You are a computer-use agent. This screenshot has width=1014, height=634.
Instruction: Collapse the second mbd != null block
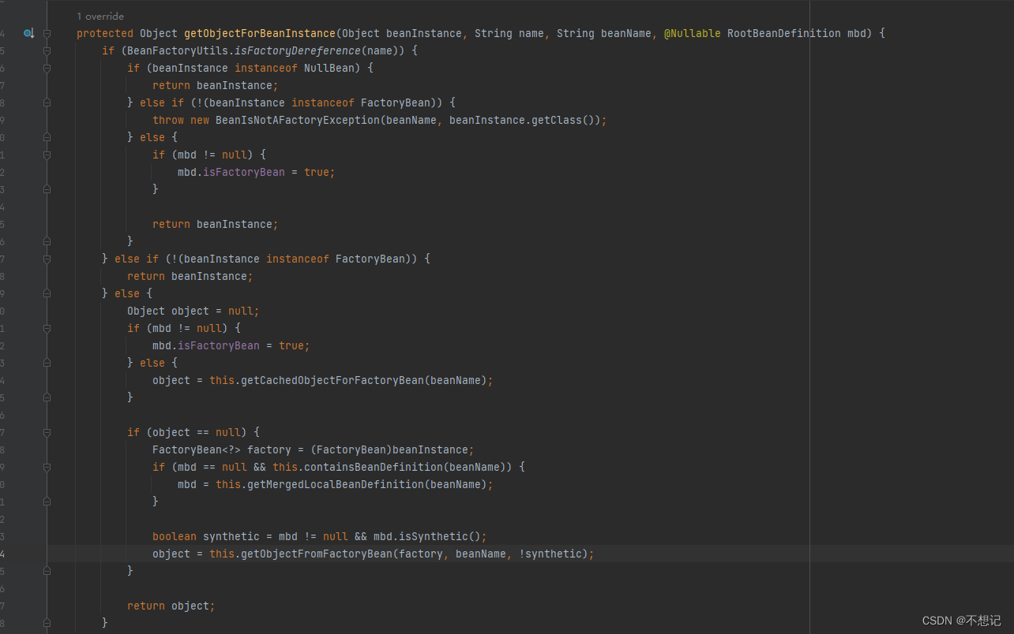(46, 328)
